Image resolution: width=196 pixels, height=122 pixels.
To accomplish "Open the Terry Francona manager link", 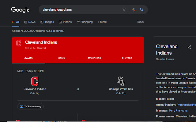I will 178,110.
